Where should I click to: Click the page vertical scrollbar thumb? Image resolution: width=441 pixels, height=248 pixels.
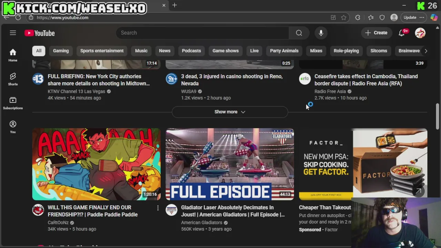438,116
